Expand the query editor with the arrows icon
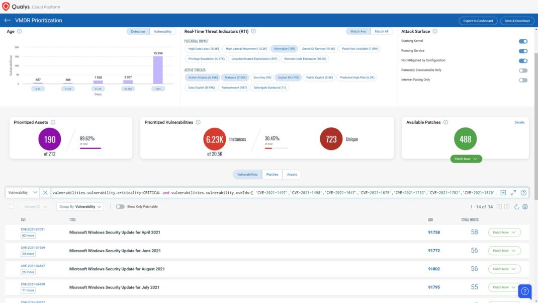Viewport: 538px width, 303px height. (x=513, y=193)
